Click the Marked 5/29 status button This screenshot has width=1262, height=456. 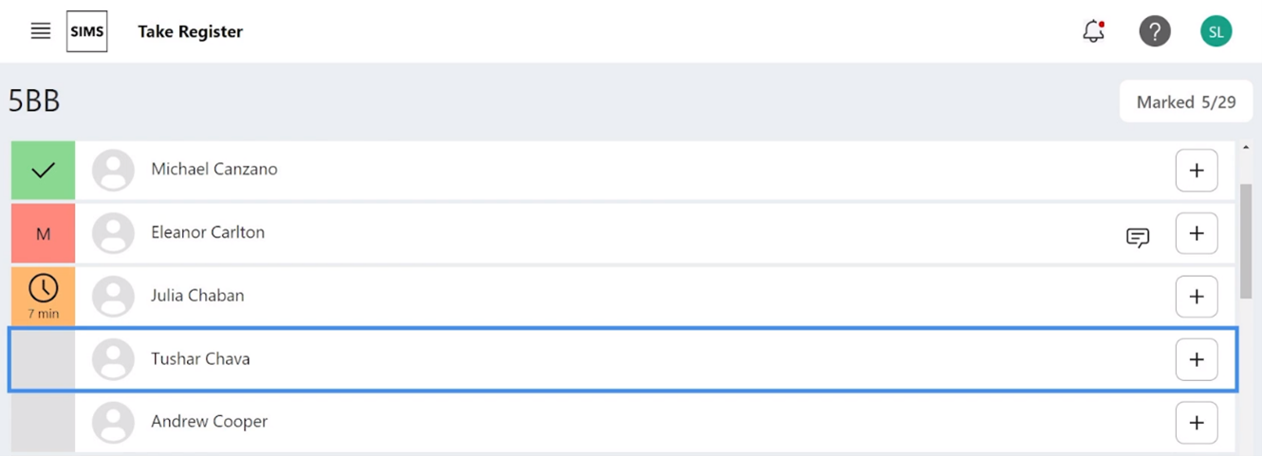1185,102
